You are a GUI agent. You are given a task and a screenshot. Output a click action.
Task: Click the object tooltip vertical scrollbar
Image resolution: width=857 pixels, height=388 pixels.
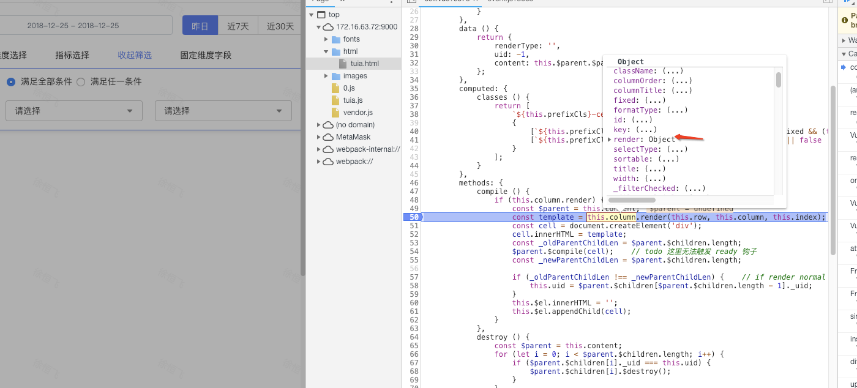(x=779, y=80)
